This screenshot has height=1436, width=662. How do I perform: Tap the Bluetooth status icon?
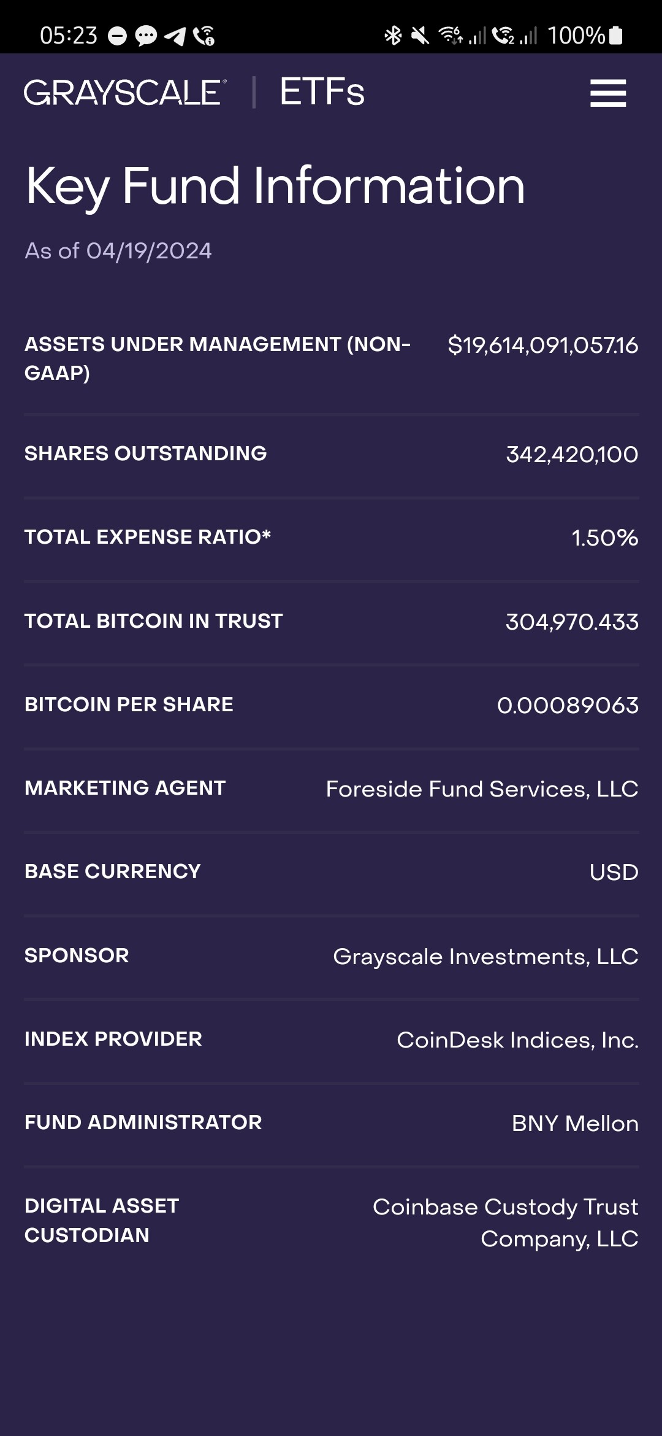(x=393, y=36)
